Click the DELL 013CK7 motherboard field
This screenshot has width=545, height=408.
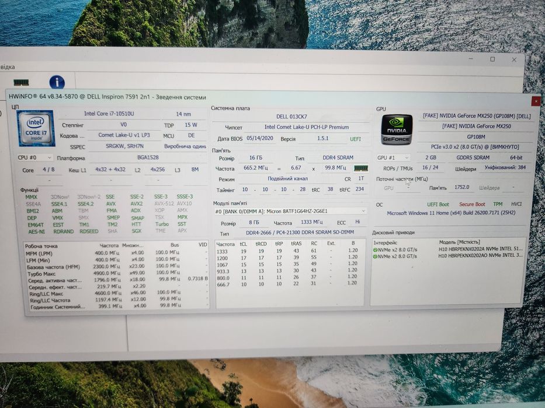291,117
